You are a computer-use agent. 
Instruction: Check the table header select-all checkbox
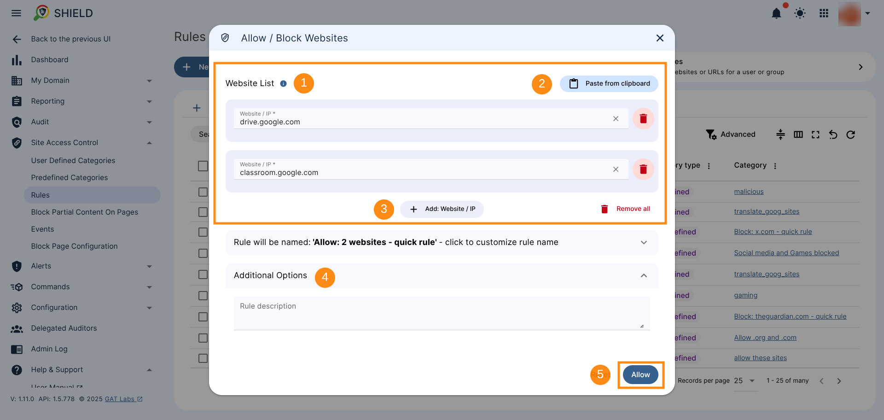coord(203,166)
